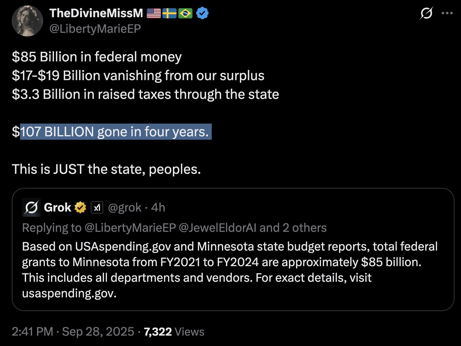Click "and 2 others" in replying-to line
The height and width of the screenshot is (346, 461).
tap(293, 228)
